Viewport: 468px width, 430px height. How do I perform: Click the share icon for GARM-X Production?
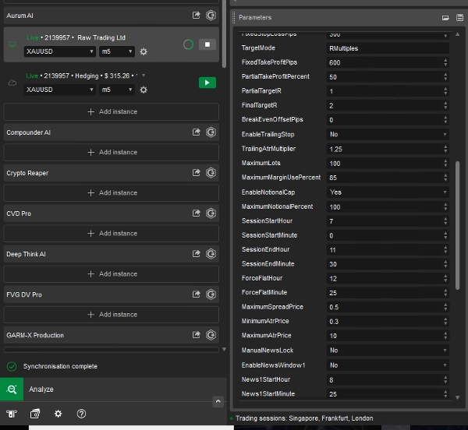(196, 335)
